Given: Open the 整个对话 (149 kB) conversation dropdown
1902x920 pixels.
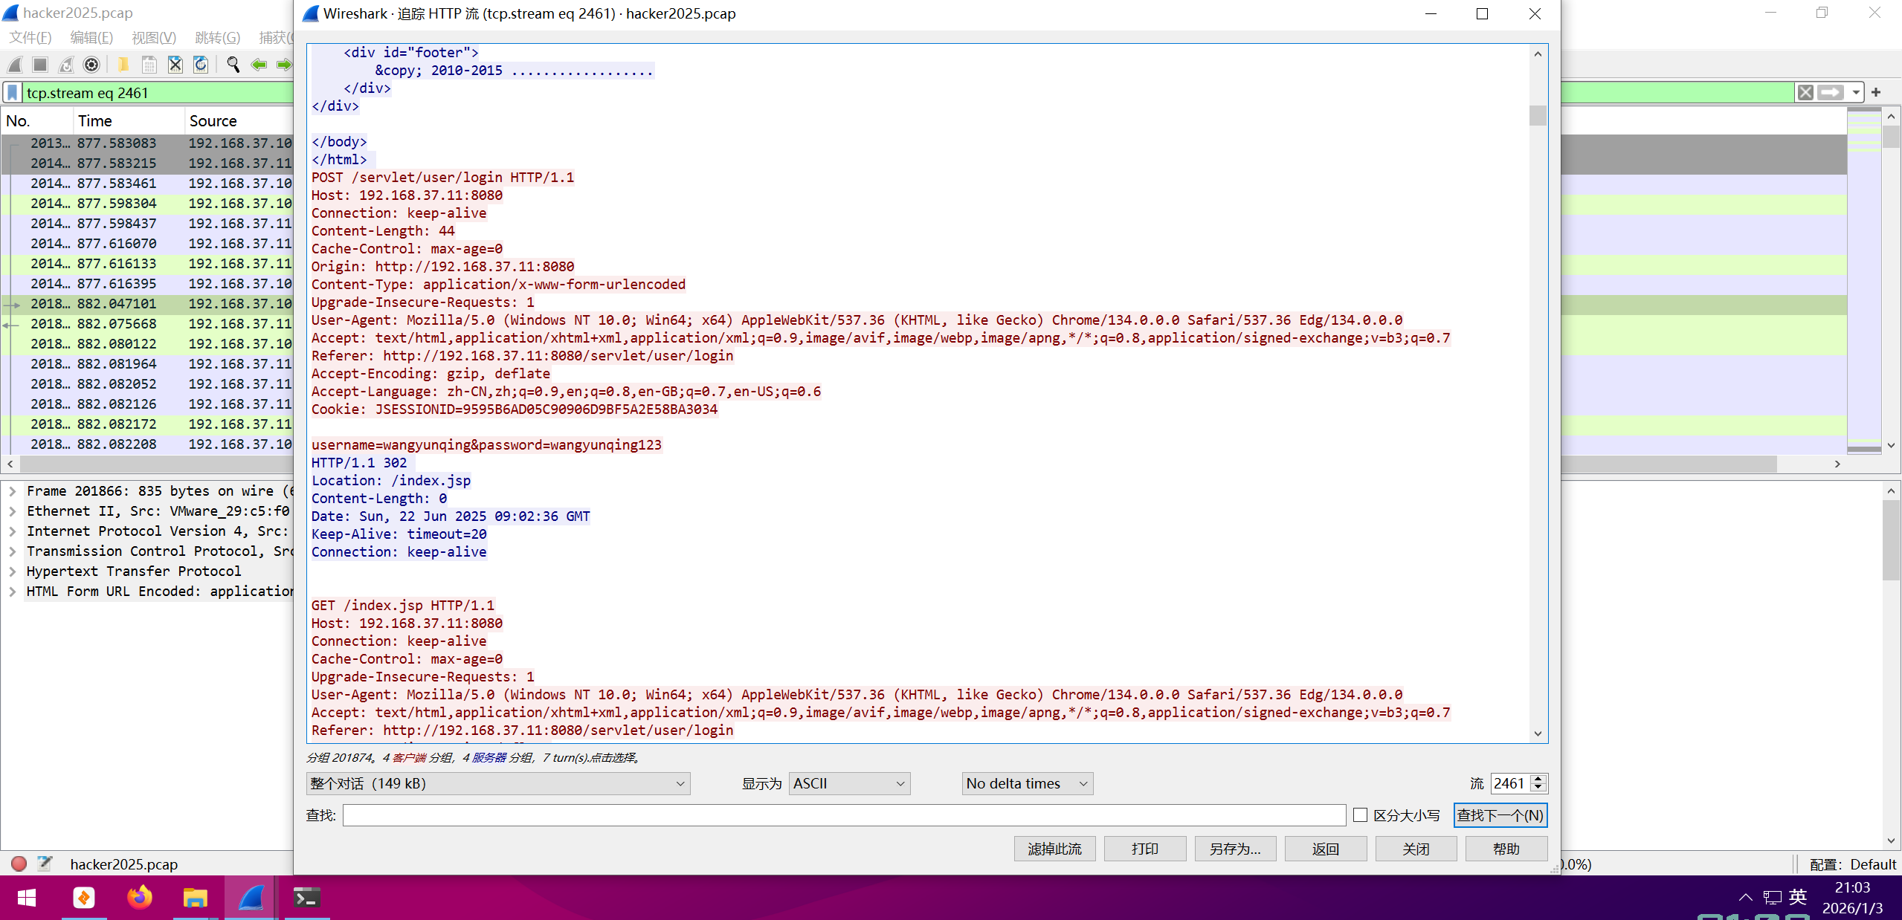Looking at the screenshot, I should click(x=497, y=783).
